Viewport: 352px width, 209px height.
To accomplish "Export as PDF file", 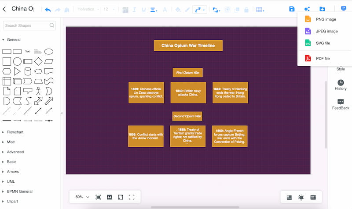I will tap(324, 58).
